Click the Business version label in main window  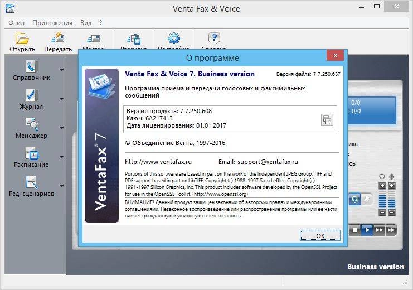(x=375, y=267)
